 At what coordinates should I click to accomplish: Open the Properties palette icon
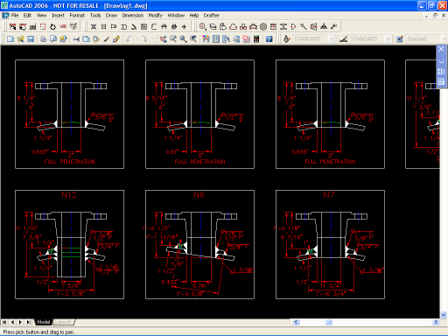(206, 38)
